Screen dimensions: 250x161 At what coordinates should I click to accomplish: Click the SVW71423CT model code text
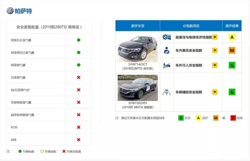[x=138, y=64]
